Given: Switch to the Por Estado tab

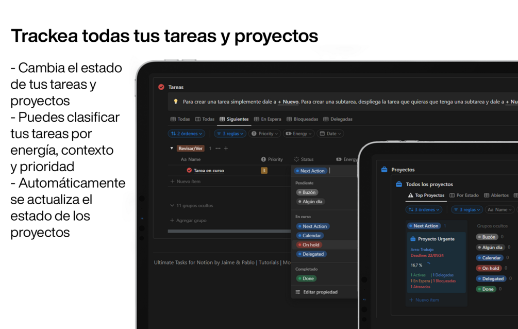Looking at the screenshot, I should tap(464, 195).
